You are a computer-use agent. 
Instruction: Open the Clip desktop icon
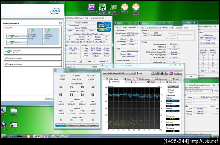[14, 125]
